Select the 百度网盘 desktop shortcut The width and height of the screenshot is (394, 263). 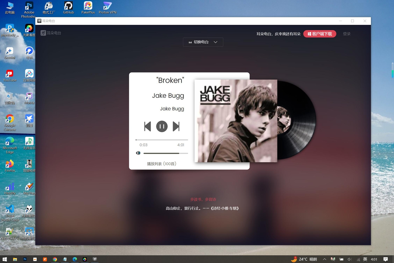point(29,76)
